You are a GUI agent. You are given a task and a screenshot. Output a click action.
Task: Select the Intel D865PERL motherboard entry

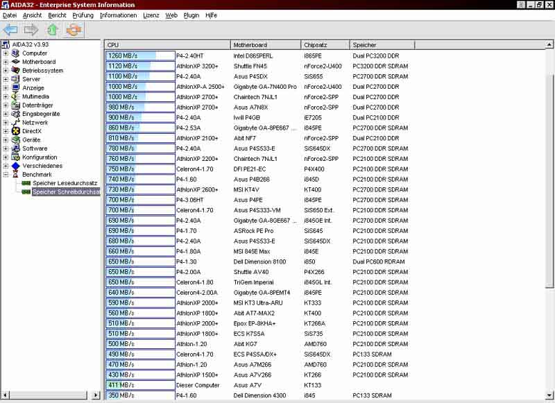point(253,56)
